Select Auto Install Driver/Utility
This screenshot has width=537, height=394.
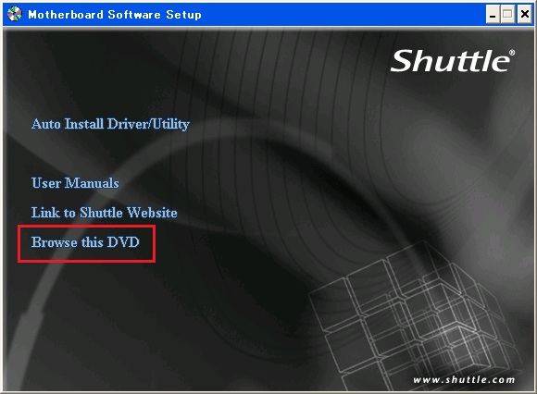point(110,124)
